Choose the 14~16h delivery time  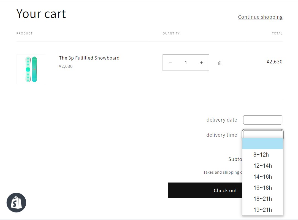[x=262, y=177]
